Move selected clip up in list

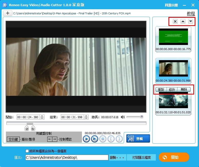[x=183, y=21]
